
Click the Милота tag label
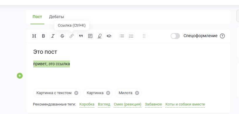pyautogui.click(x=126, y=93)
